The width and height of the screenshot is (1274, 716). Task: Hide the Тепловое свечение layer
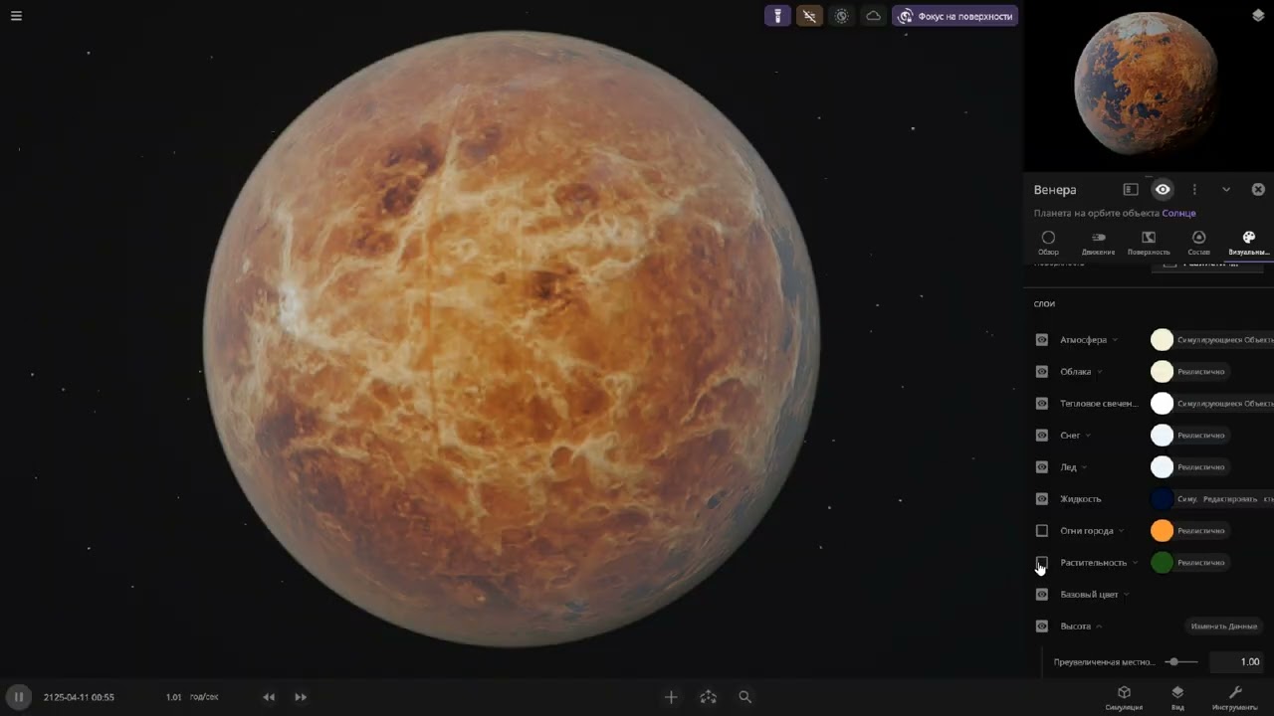click(1042, 404)
